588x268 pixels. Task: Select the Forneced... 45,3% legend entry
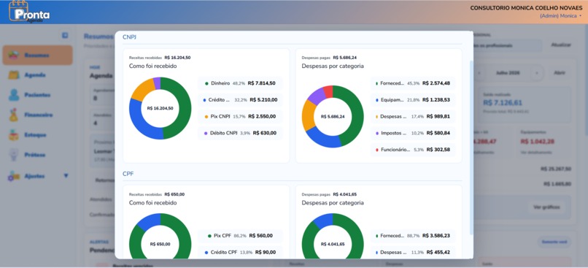click(413, 83)
